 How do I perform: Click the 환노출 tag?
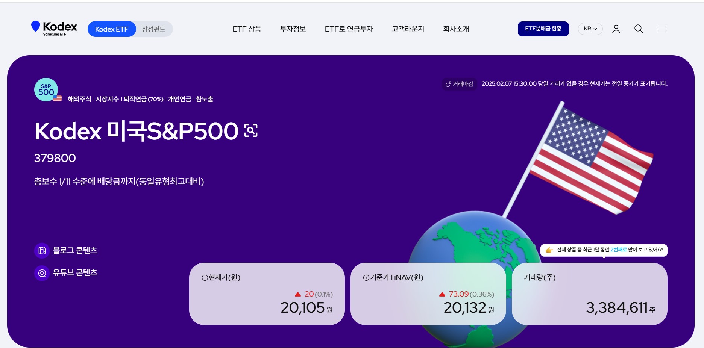205,99
